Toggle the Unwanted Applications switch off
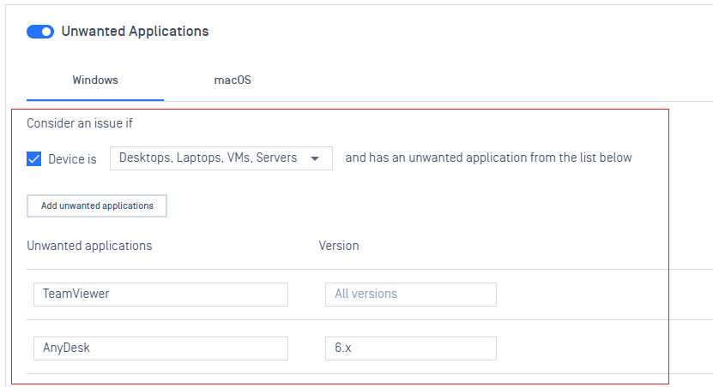This screenshot has height=387, width=713. coord(40,32)
